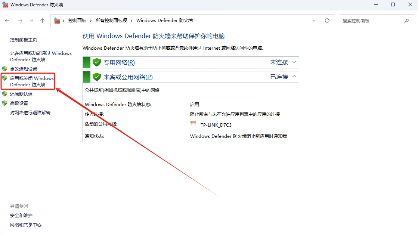Screen dimensions: 418x235
Task: Click shield icon beside 更改通知设置
Action: pos(4,68)
